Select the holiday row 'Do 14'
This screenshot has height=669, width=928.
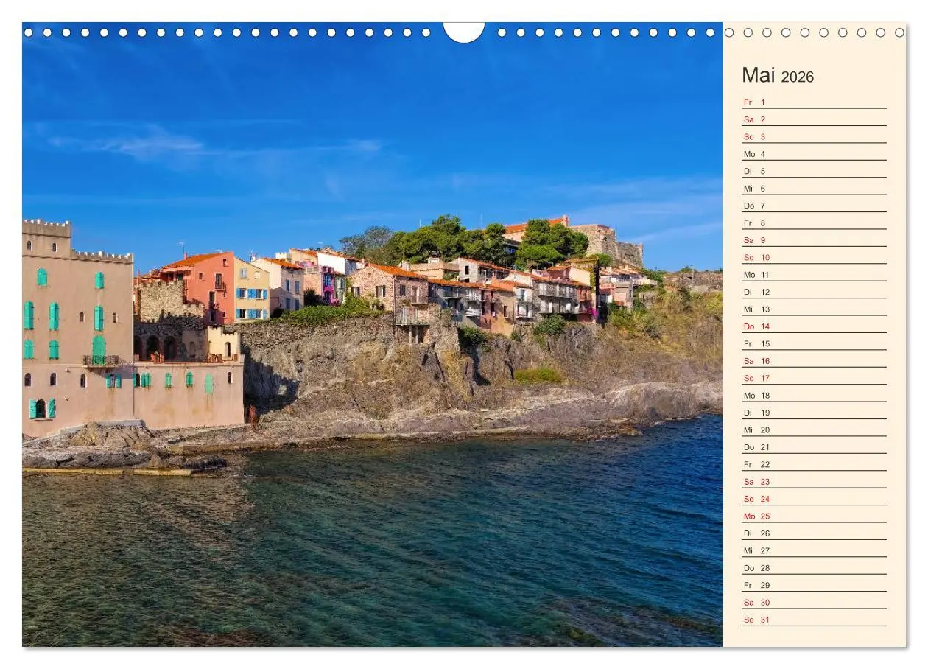click(814, 326)
